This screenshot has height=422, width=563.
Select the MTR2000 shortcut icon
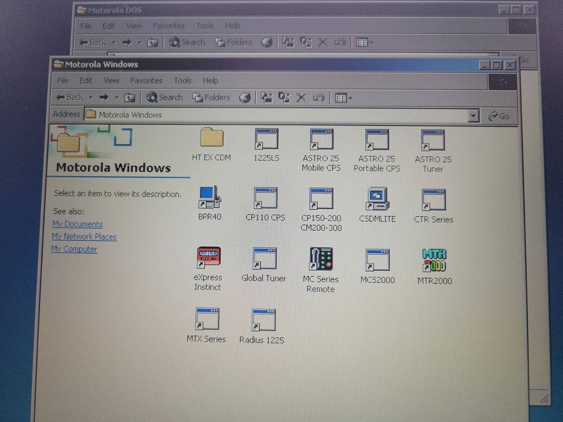435,266
